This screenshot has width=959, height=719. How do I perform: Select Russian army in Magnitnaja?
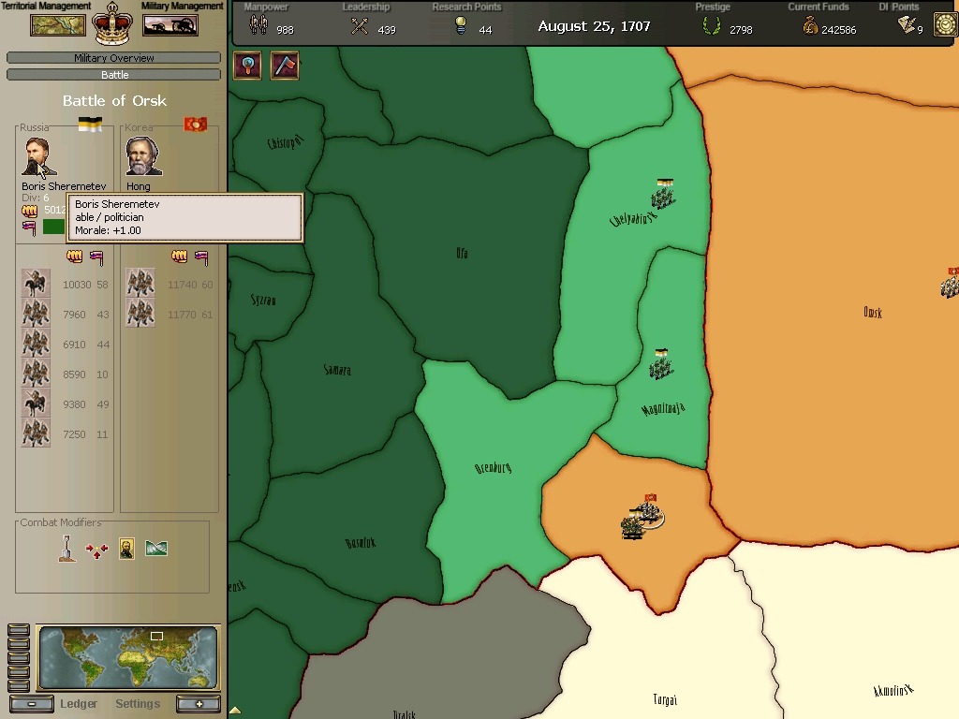660,365
